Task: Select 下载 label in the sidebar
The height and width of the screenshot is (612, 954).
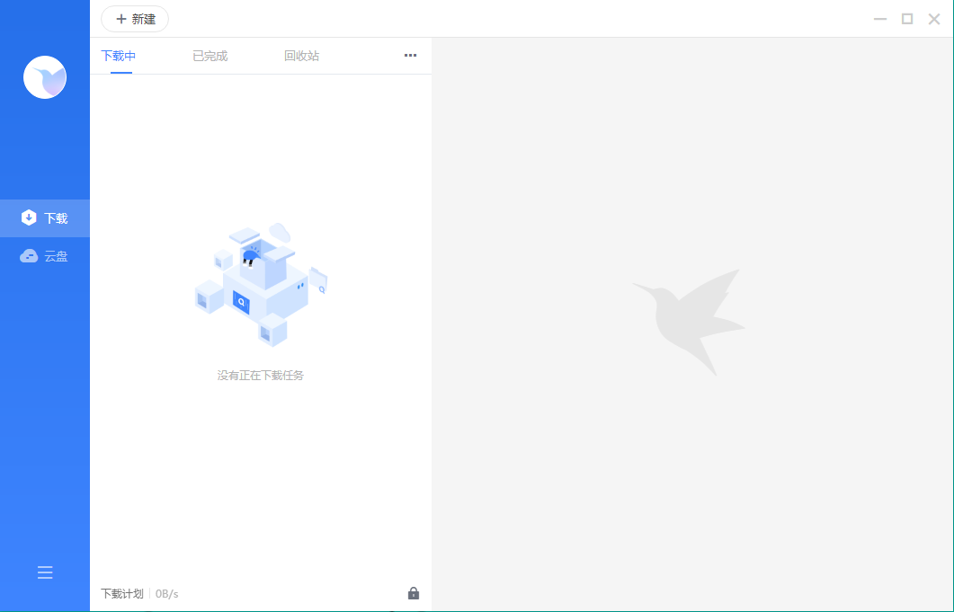Action: (56, 218)
